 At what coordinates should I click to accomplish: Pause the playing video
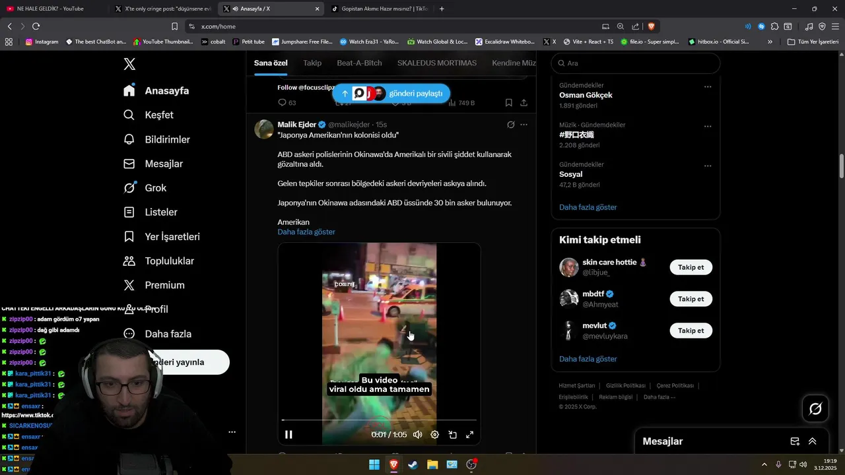tap(288, 434)
